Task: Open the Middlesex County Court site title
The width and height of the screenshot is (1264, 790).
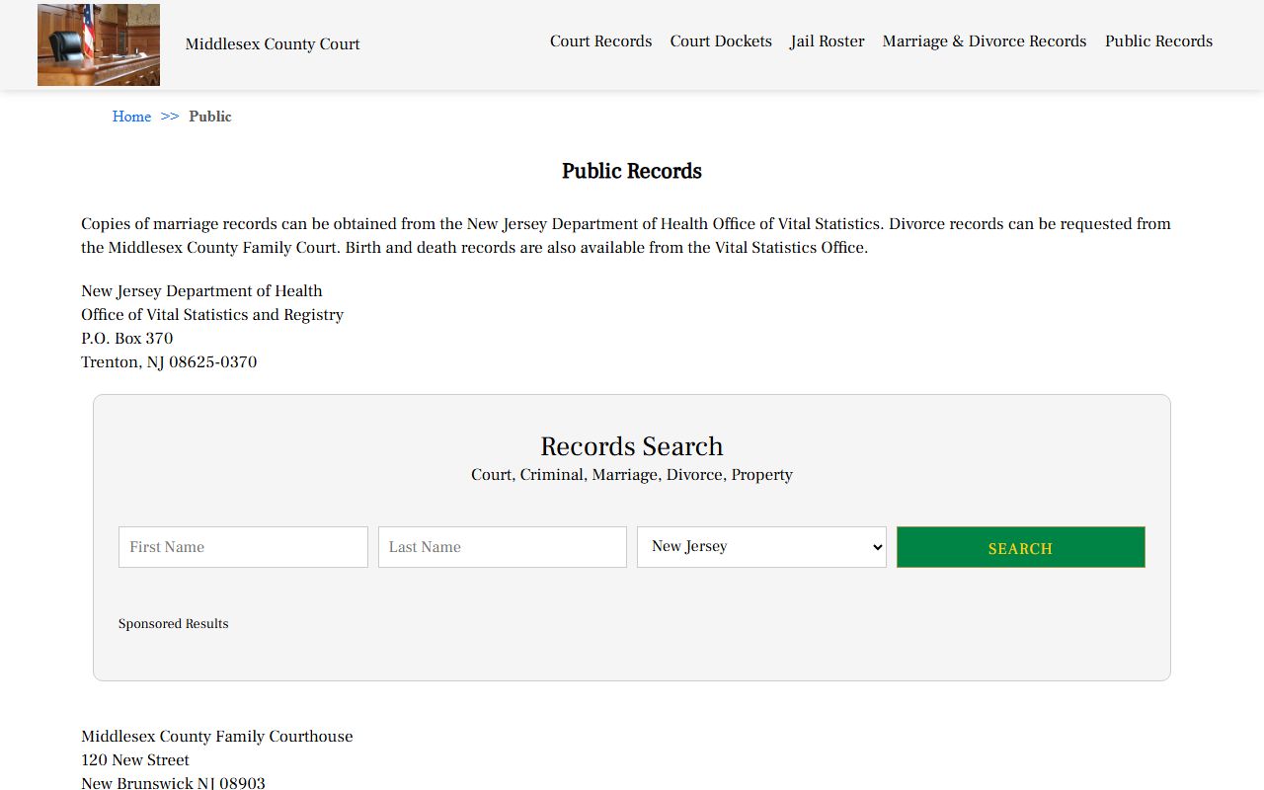Action: [273, 44]
